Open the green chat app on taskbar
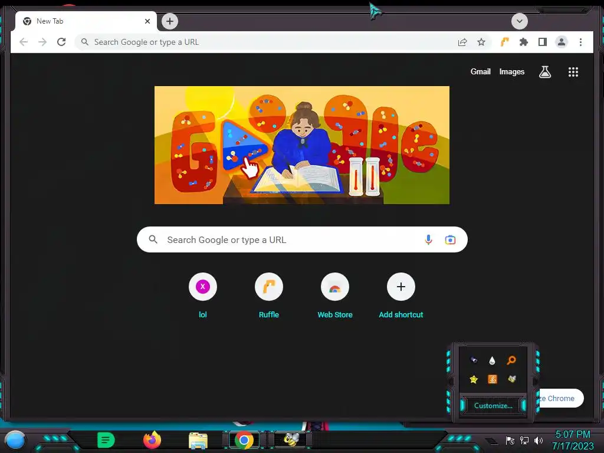 click(106, 440)
